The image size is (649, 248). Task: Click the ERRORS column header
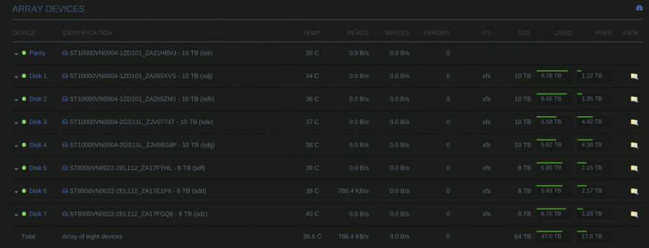(x=436, y=32)
